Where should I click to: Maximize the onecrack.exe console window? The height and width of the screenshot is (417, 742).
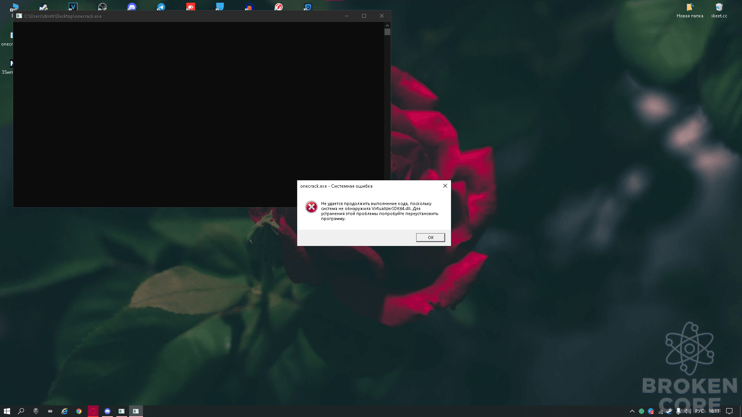tap(364, 16)
